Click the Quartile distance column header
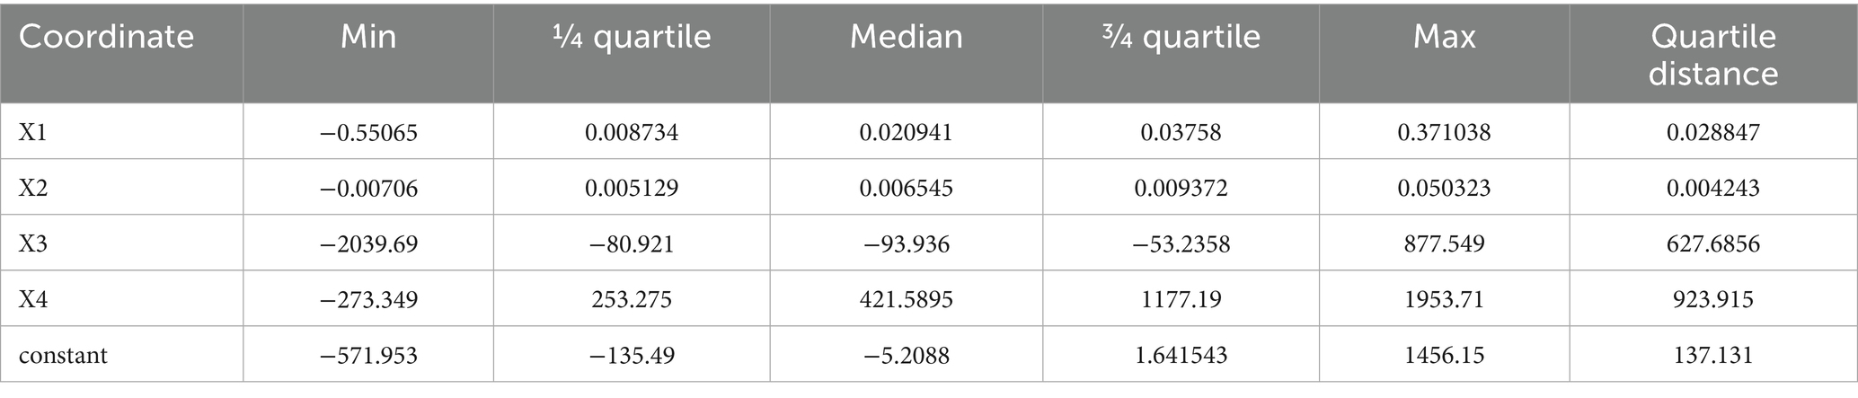The image size is (1858, 398). pos(1712,54)
